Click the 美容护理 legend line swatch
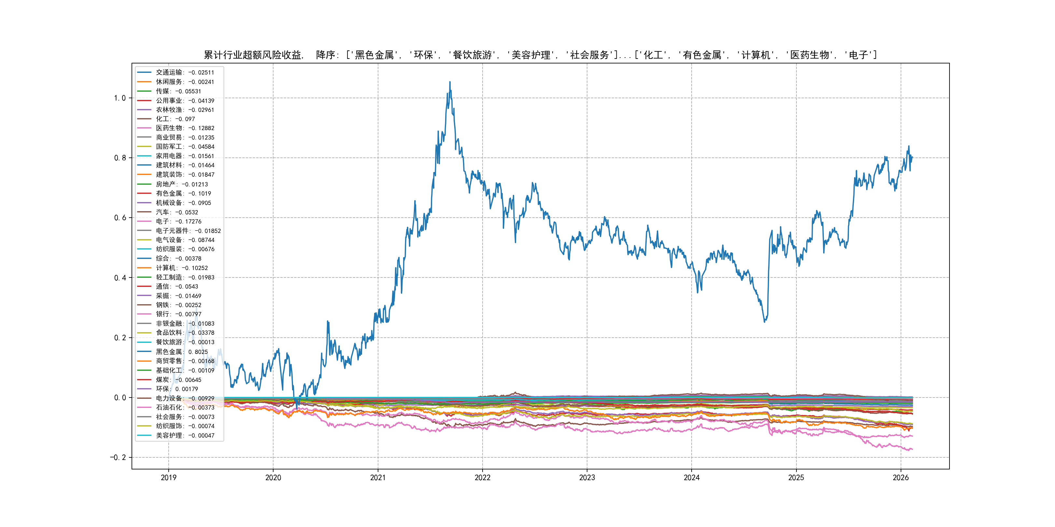Viewport: 1055px width, 527px height. pyautogui.click(x=144, y=435)
